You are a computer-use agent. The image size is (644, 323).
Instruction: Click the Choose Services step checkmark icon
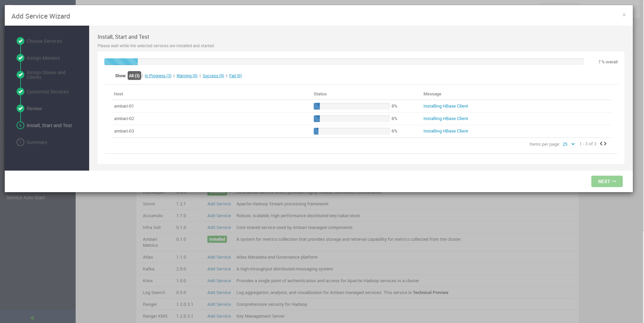[x=21, y=41]
